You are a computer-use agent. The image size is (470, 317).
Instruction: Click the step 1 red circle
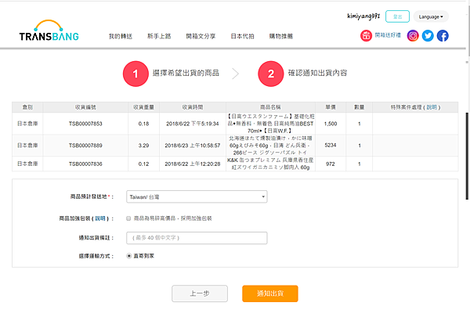click(136, 74)
